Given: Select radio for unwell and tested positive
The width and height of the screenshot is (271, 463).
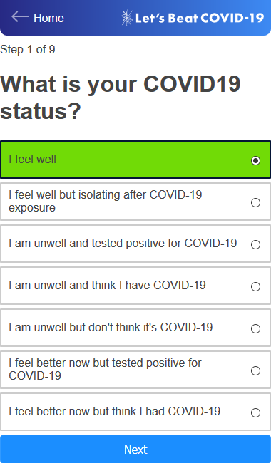Looking at the screenshot, I should tap(255, 244).
